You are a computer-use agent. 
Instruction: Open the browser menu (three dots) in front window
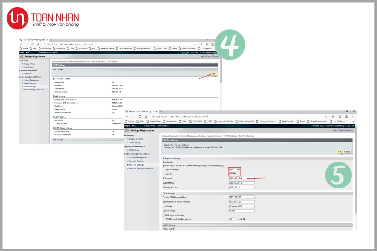353,116
